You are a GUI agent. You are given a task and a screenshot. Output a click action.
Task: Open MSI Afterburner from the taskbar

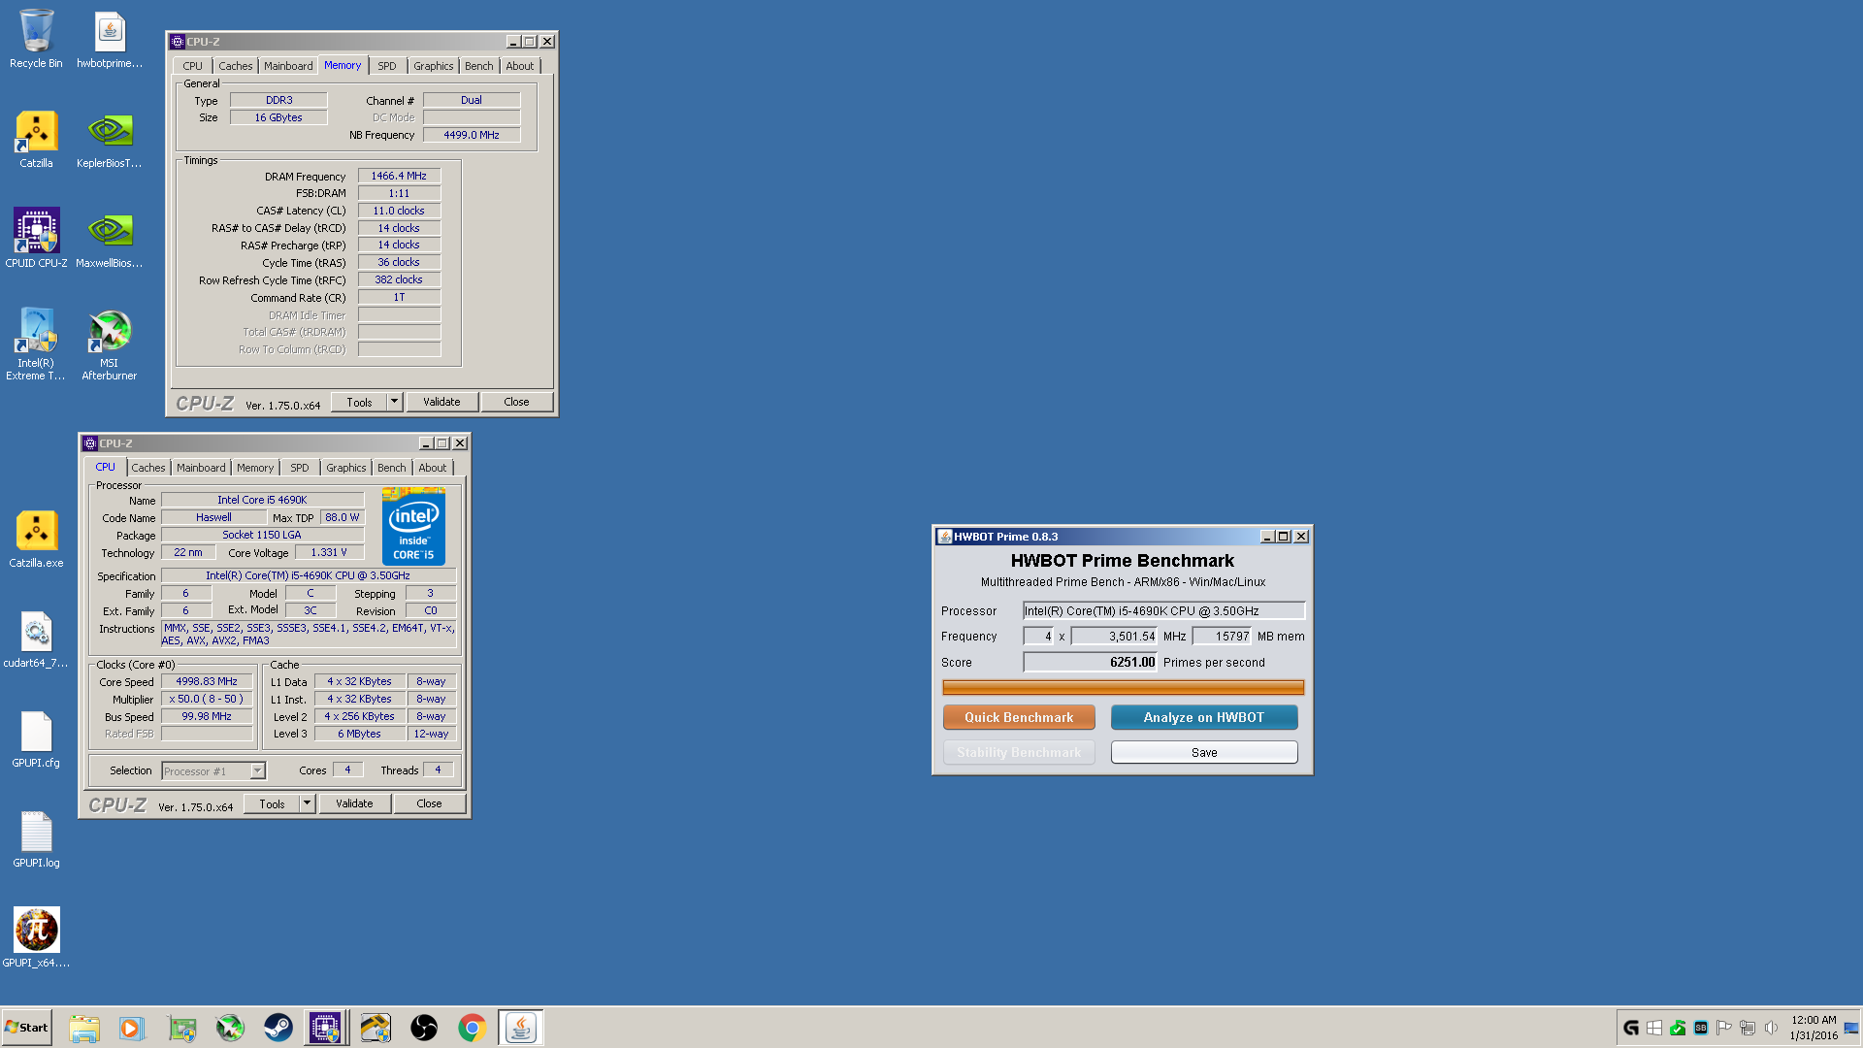230,1028
